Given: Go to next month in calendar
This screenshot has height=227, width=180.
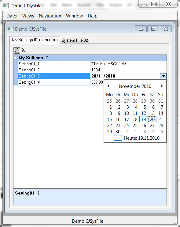Looking at the screenshot, I should pos(162,86).
